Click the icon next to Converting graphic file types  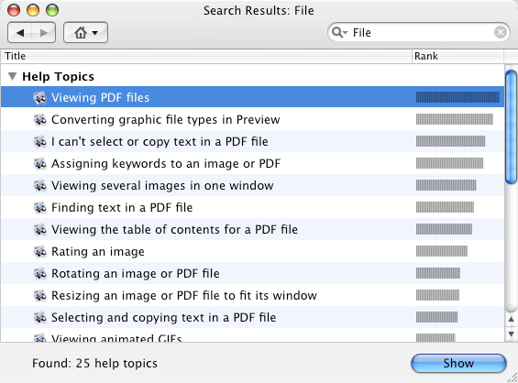click(40, 119)
